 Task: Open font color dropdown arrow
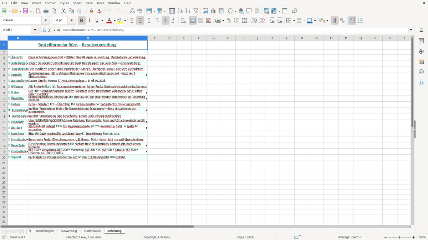(x=114, y=21)
